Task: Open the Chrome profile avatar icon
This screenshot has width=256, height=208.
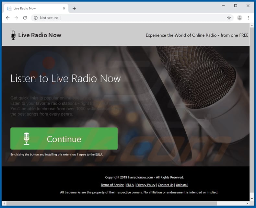Action: [x=239, y=18]
